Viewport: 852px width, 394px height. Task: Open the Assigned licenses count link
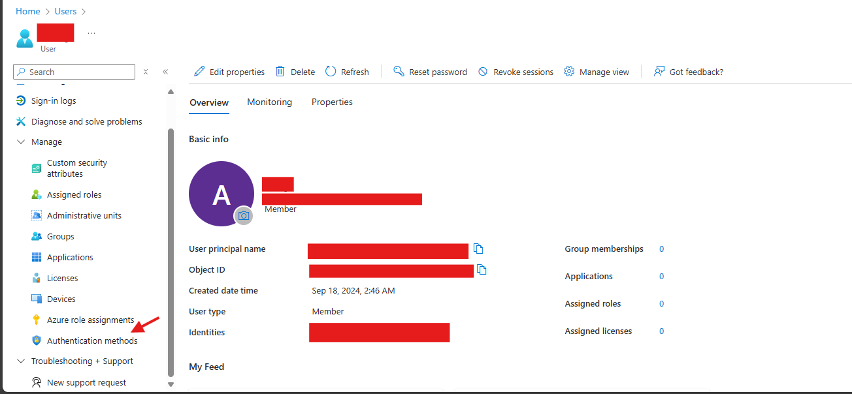pyautogui.click(x=661, y=331)
